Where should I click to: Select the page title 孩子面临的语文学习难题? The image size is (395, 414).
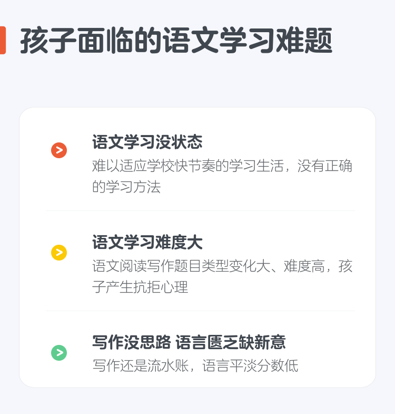[x=176, y=40]
